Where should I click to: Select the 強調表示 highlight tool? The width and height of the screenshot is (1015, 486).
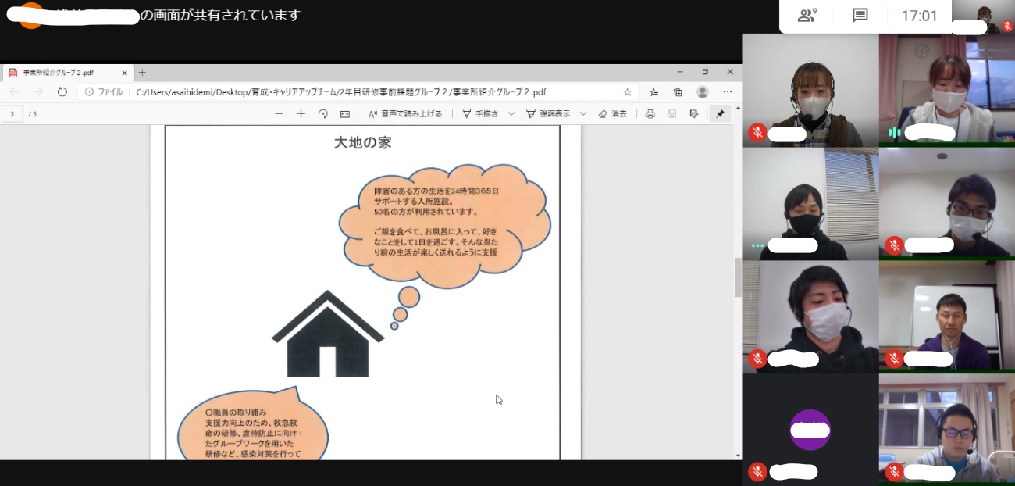[x=548, y=114]
